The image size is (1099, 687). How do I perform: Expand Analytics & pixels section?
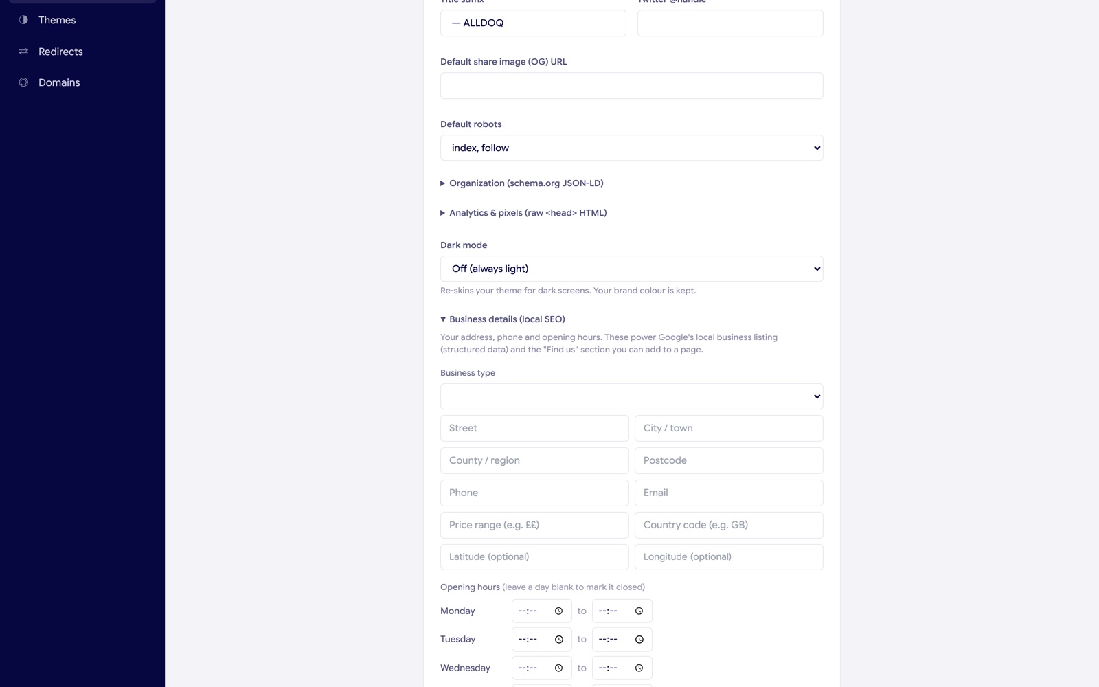pyautogui.click(x=523, y=213)
